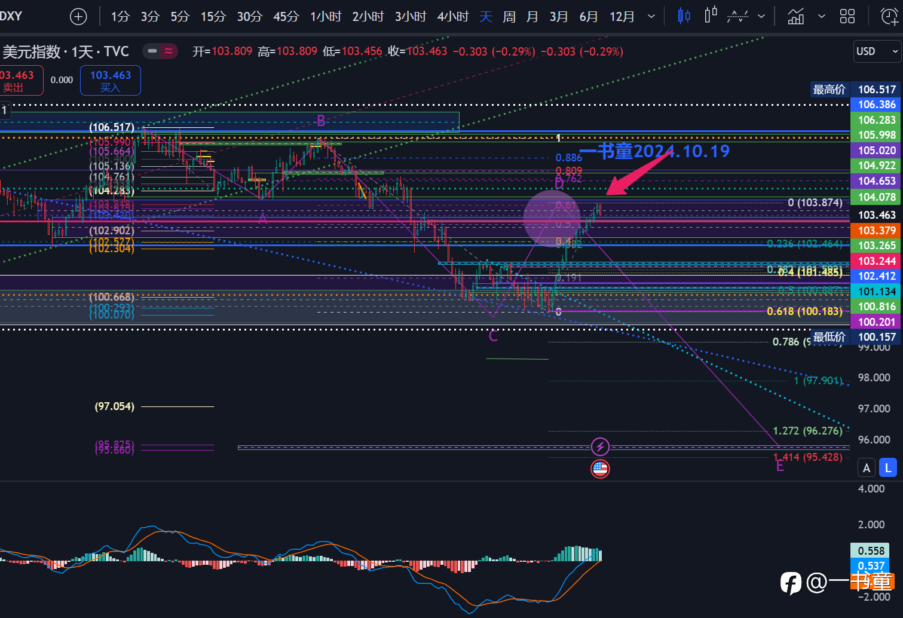Select the 周 weekly timeframe

(x=509, y=16)
